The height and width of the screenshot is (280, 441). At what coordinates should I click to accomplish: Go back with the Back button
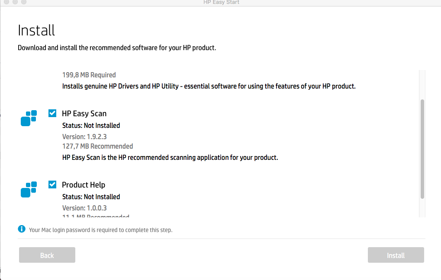point(47,255)
